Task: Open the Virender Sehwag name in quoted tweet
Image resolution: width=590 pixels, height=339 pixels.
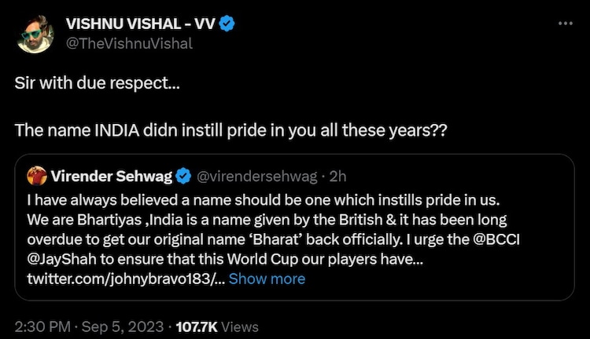Action: pos(110,173)
